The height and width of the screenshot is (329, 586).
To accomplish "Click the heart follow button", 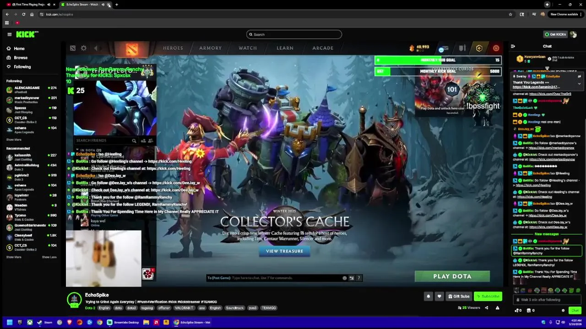I will [x=439, y=296].
